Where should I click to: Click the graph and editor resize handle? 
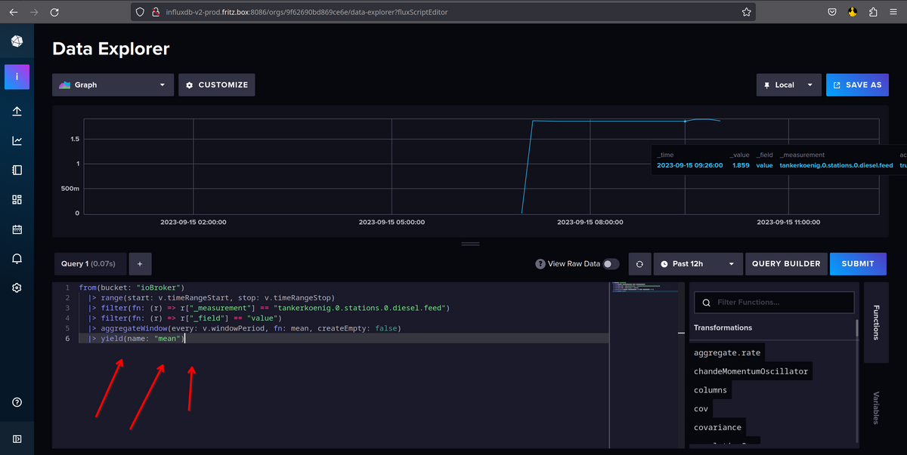point(470,244)
